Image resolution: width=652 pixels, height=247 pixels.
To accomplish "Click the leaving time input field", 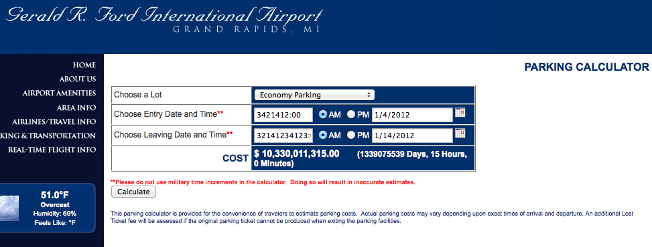I will tap(283, 135).
